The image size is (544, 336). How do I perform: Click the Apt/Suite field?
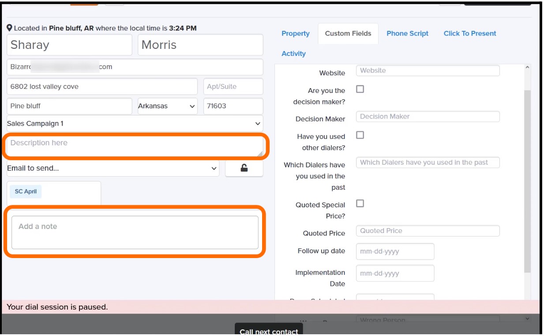233,87
